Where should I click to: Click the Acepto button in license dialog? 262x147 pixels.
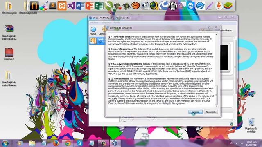pos(195,112)
